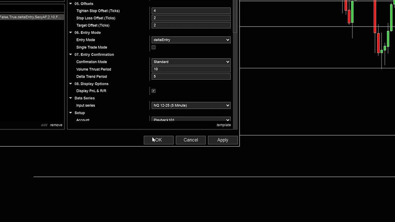
Task: Select the configured strategy entry in list
Action: 32,17
